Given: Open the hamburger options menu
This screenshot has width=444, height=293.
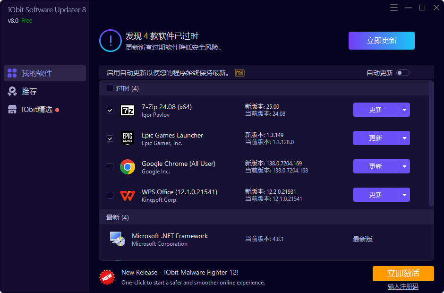Looking at the screenshot, I should click(393, 8).
